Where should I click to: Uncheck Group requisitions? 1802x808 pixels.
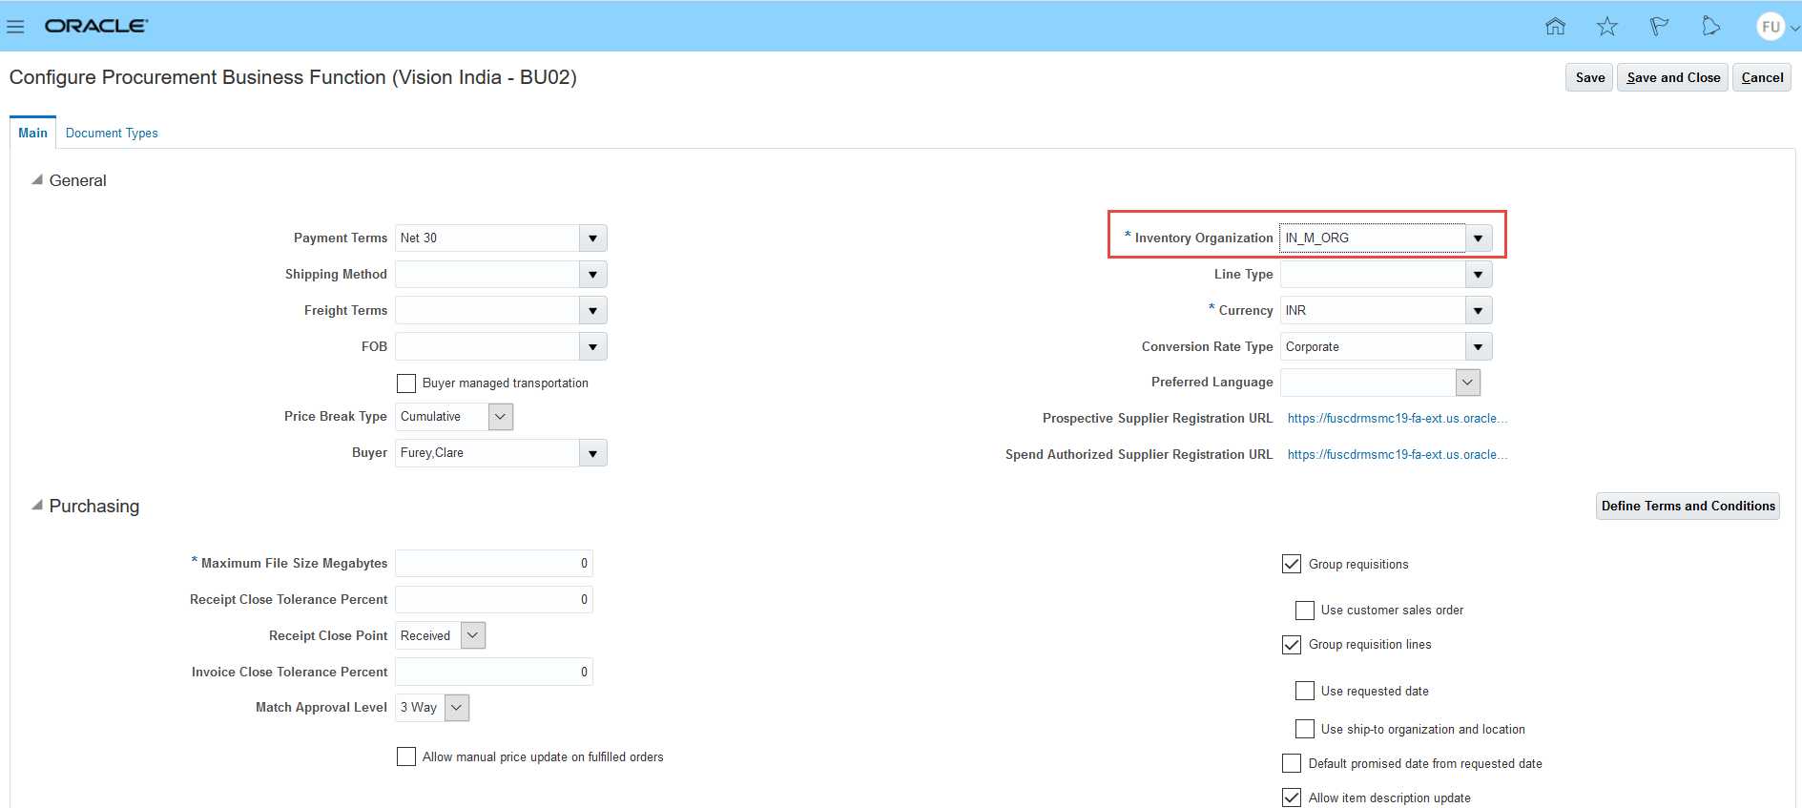pos(1292,564)
